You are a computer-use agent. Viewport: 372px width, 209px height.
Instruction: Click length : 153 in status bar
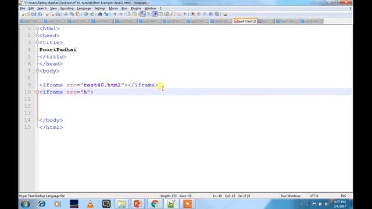pos(169,196)
